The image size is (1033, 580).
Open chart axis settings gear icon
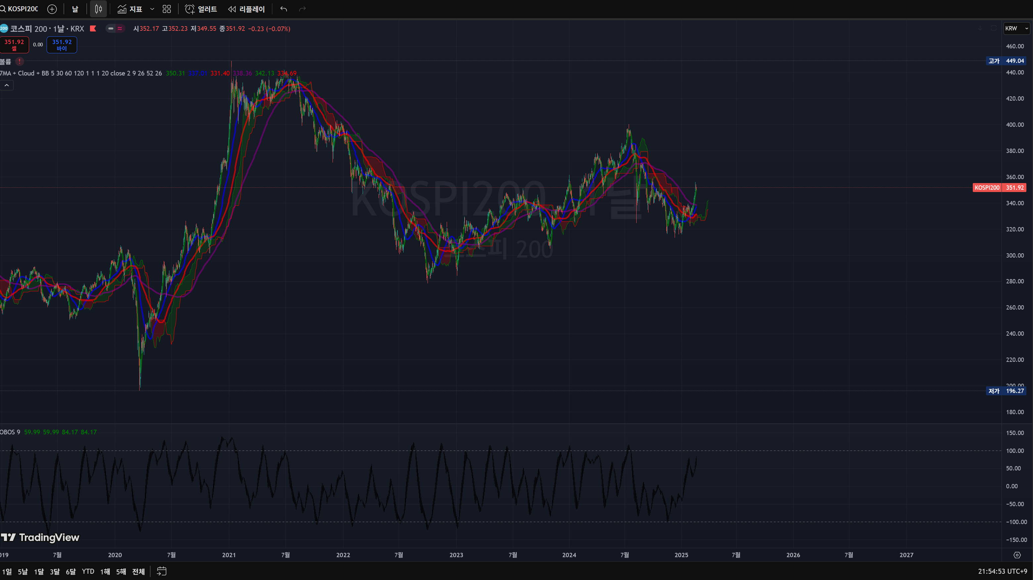pos(1017,555)
